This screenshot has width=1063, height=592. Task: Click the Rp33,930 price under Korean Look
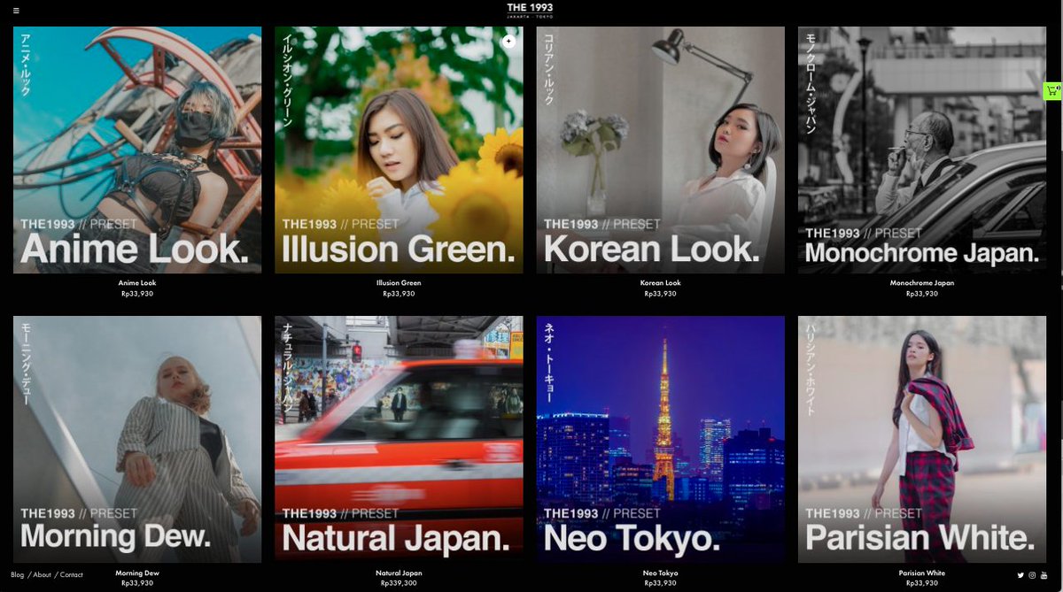tap(661, 294)
